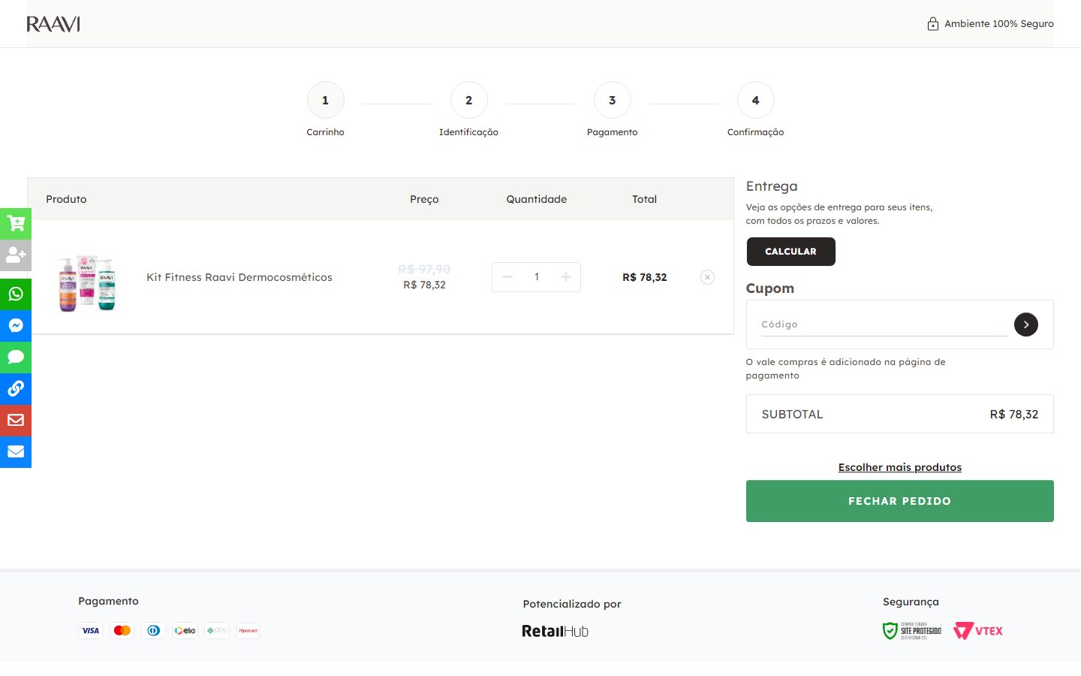Click the Site Protegido security badge
The image size is (1081, 676).
912,631
